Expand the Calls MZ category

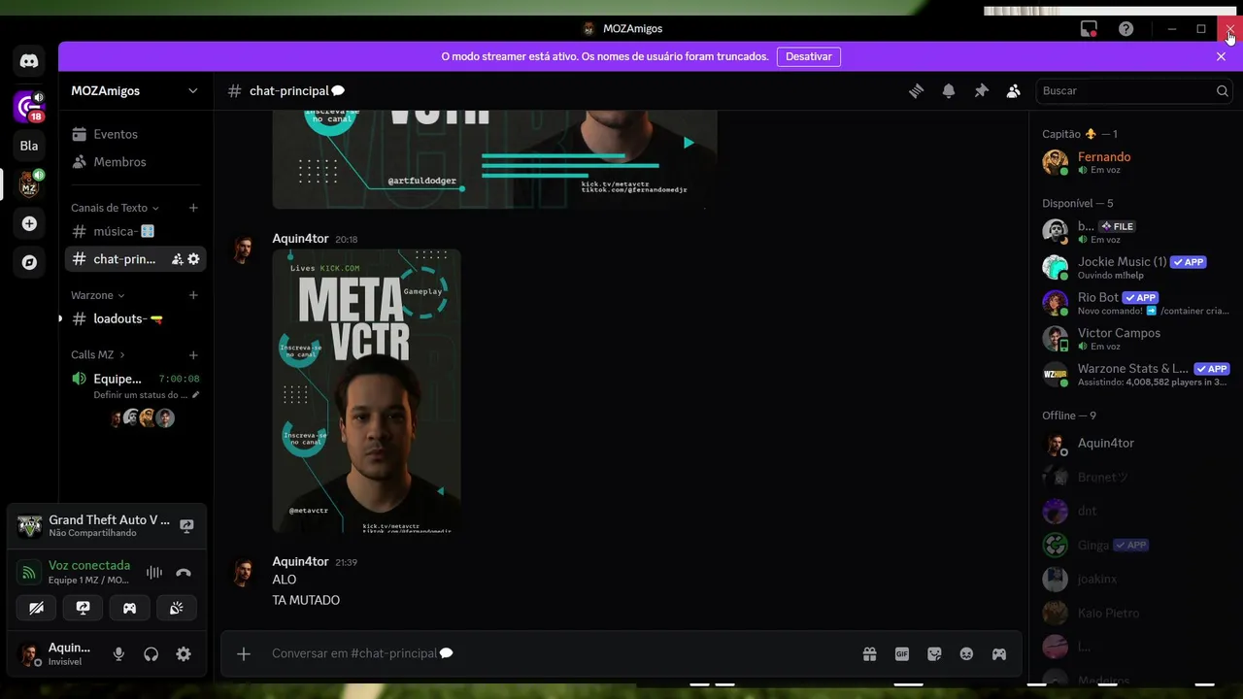point(97,355)
